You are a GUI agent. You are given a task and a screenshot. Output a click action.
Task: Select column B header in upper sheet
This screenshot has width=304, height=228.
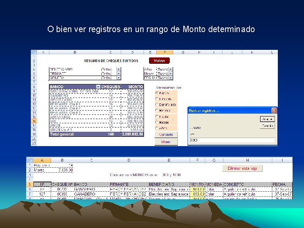click(x=75, y=52)
